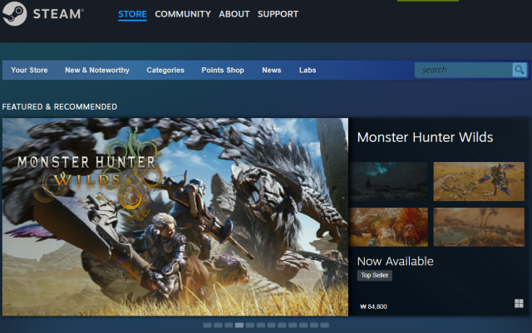The image size is (532, 333).
Task: Select the first carousel page dot
Action: [x=207, y=326]
